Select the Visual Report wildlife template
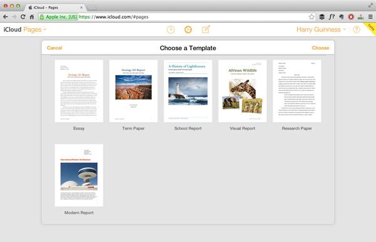The image size is (376, 242). (x=243, y=91)
